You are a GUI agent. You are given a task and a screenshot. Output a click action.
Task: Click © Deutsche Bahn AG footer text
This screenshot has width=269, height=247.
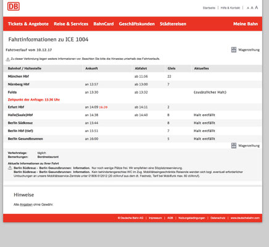[x=130, y=218]
